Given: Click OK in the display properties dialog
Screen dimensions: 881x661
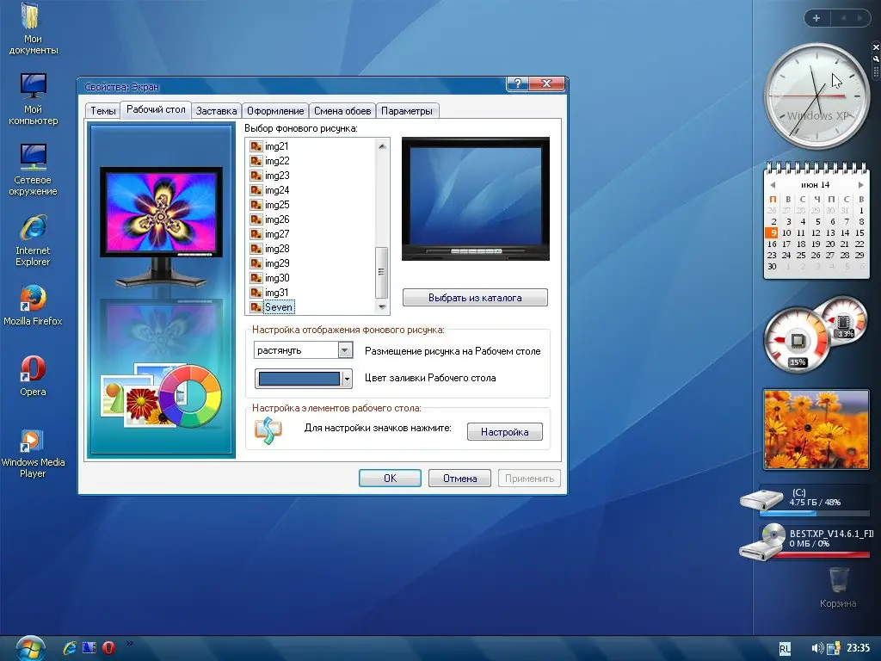Looking at the screenshot, I should (x=390, y=479).
